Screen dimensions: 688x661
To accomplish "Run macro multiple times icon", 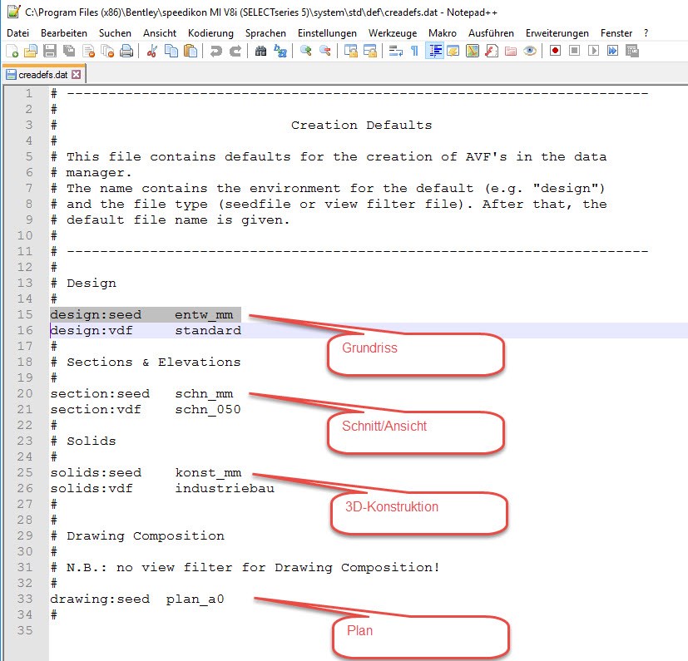I will 612,52.
